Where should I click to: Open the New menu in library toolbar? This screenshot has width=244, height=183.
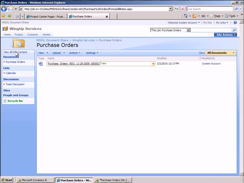tap(43, 53)
